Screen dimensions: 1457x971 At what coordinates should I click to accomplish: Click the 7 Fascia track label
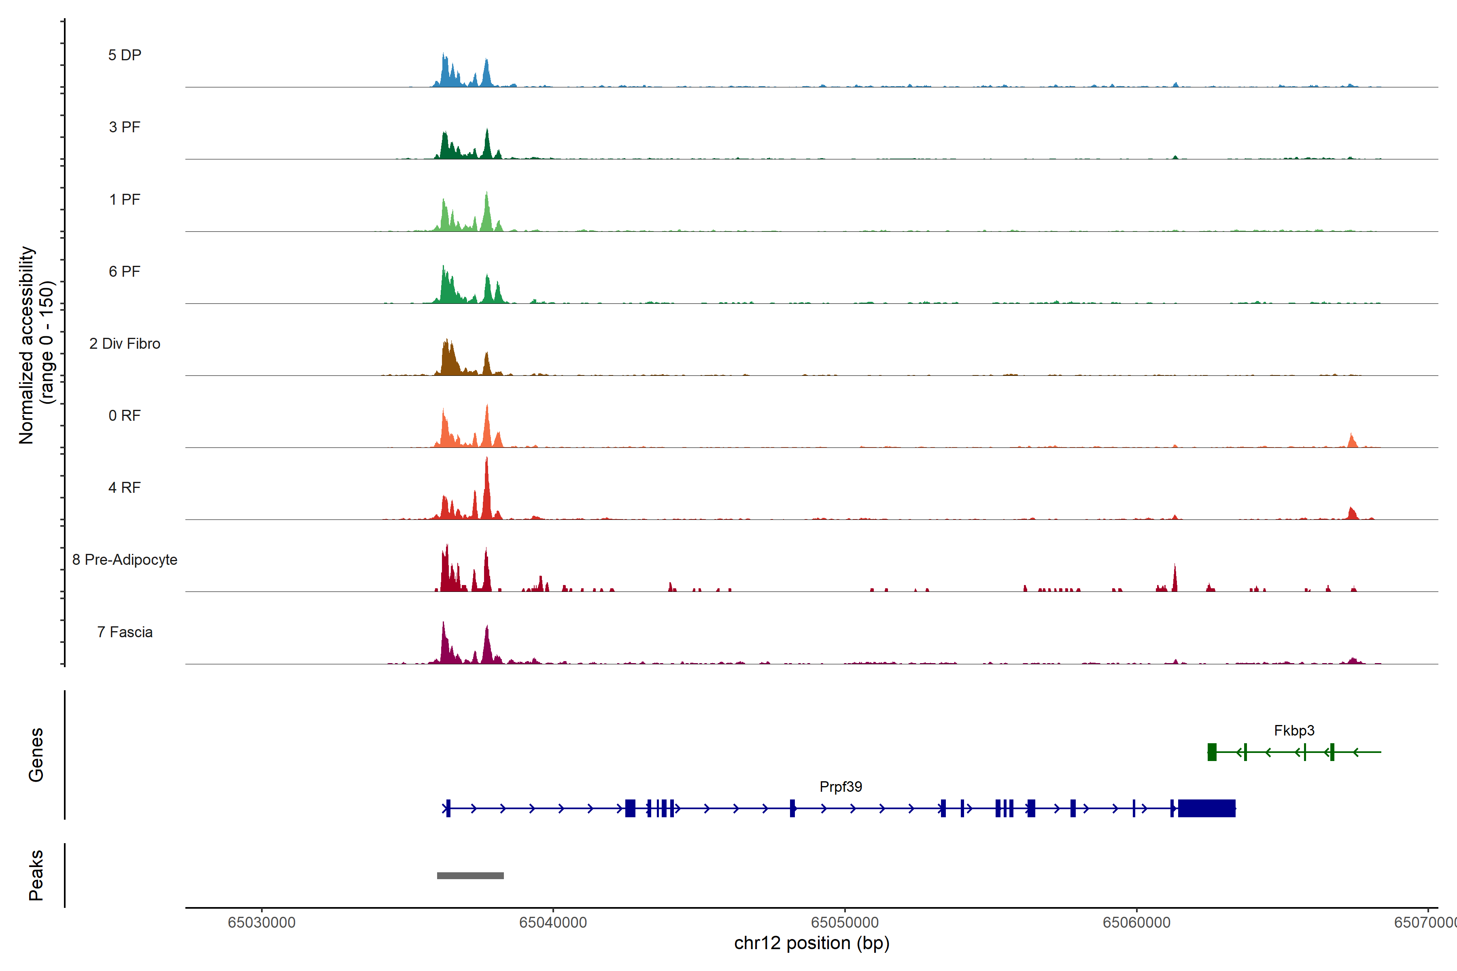125,632
